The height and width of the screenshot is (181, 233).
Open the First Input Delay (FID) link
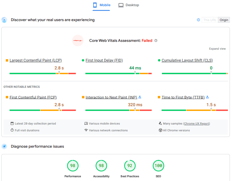[x=104, y=60]
